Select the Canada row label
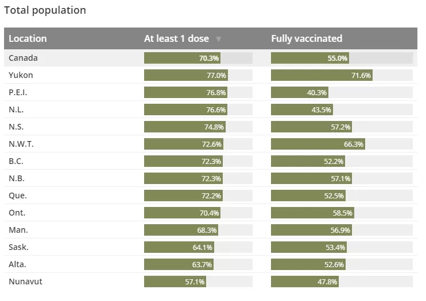The image size is (426, 301). click(23, 58)
